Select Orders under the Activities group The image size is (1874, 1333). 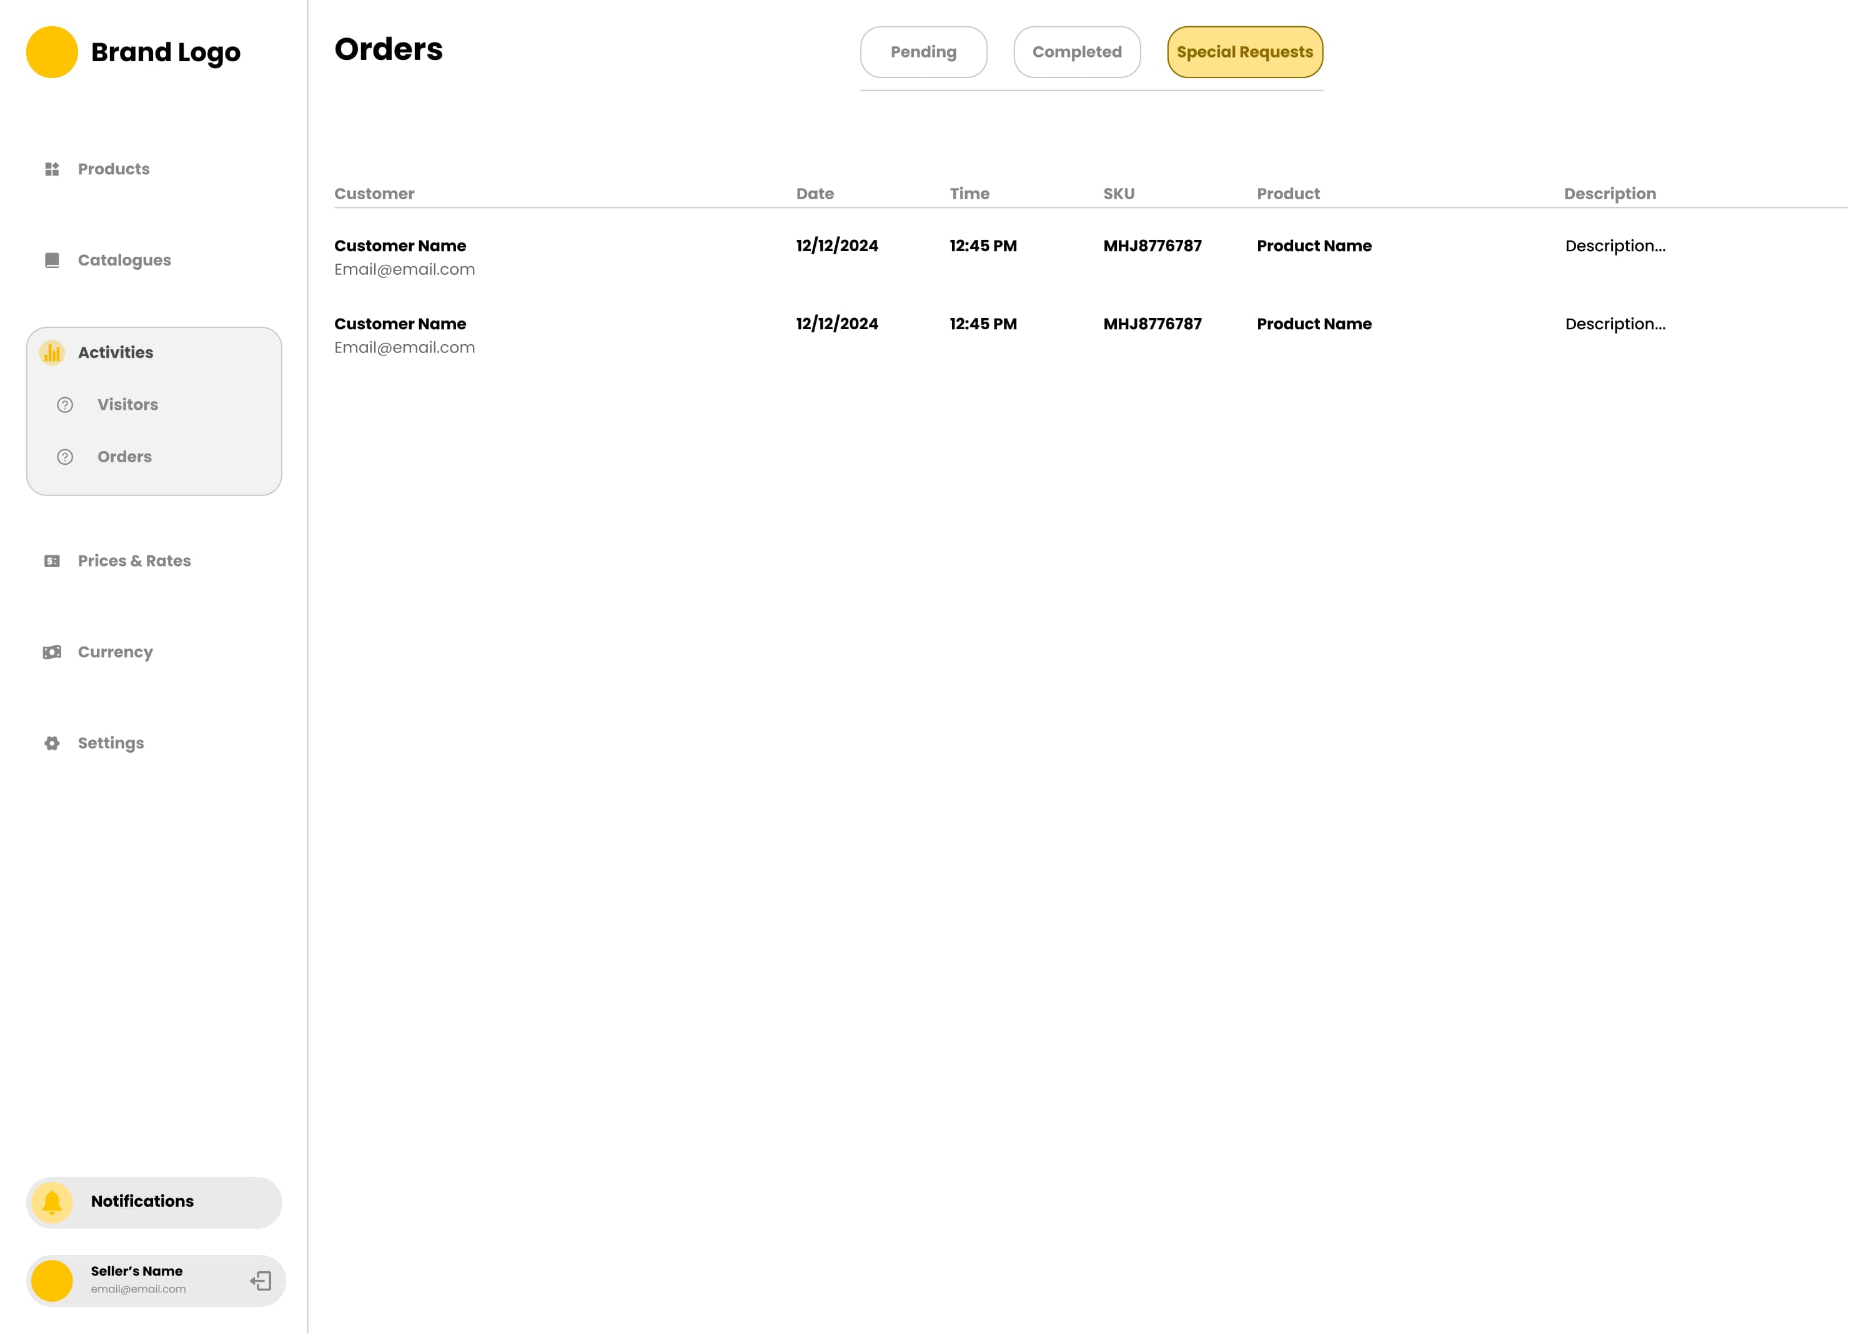(125, 457)
